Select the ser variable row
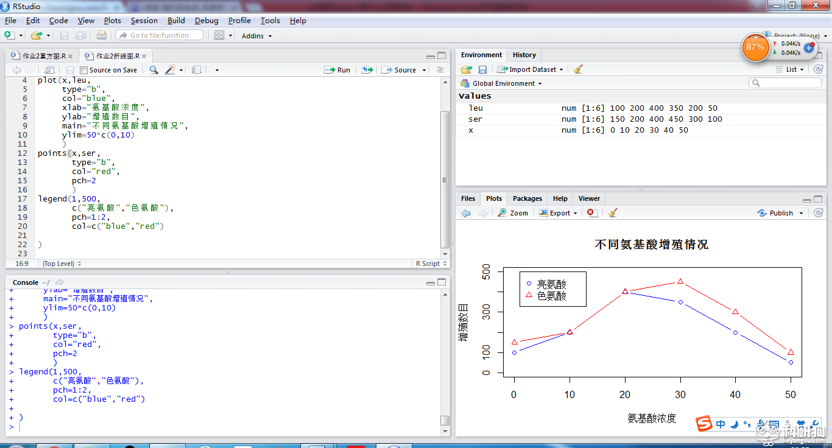This screenshot has height=448, width=832. [x=640, y=119]
